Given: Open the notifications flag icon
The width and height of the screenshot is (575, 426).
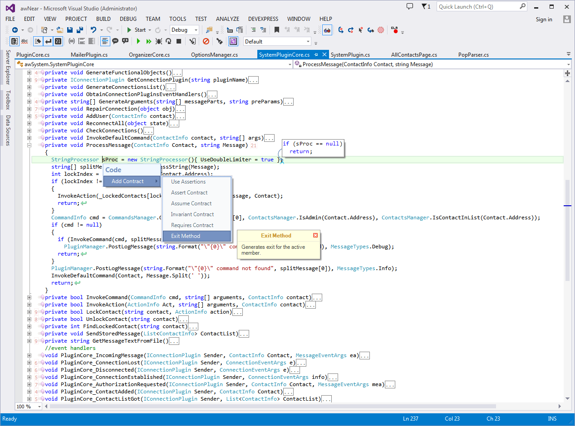Looking at the screenshot, I should [425, 6].
